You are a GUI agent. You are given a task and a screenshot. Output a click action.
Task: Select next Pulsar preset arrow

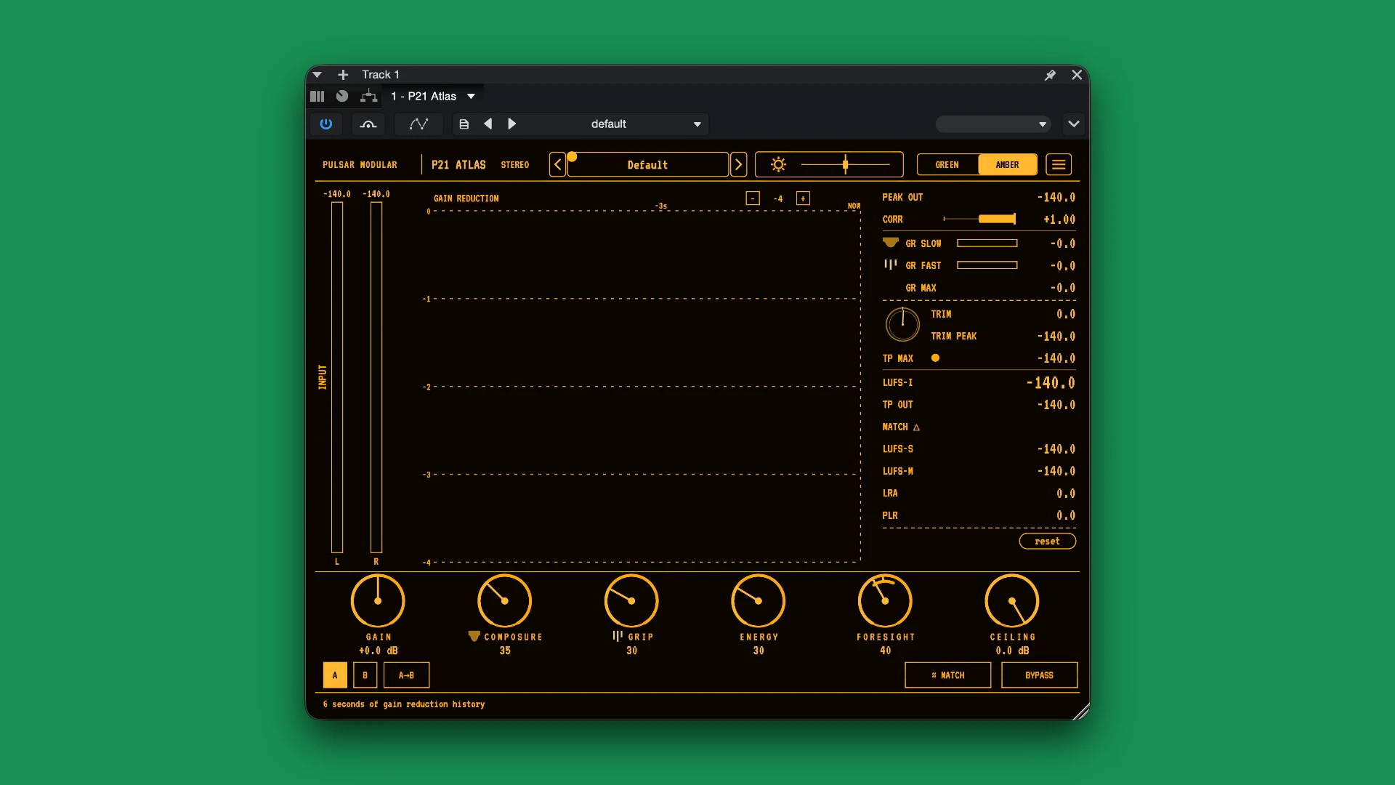[x=738, y=165]
